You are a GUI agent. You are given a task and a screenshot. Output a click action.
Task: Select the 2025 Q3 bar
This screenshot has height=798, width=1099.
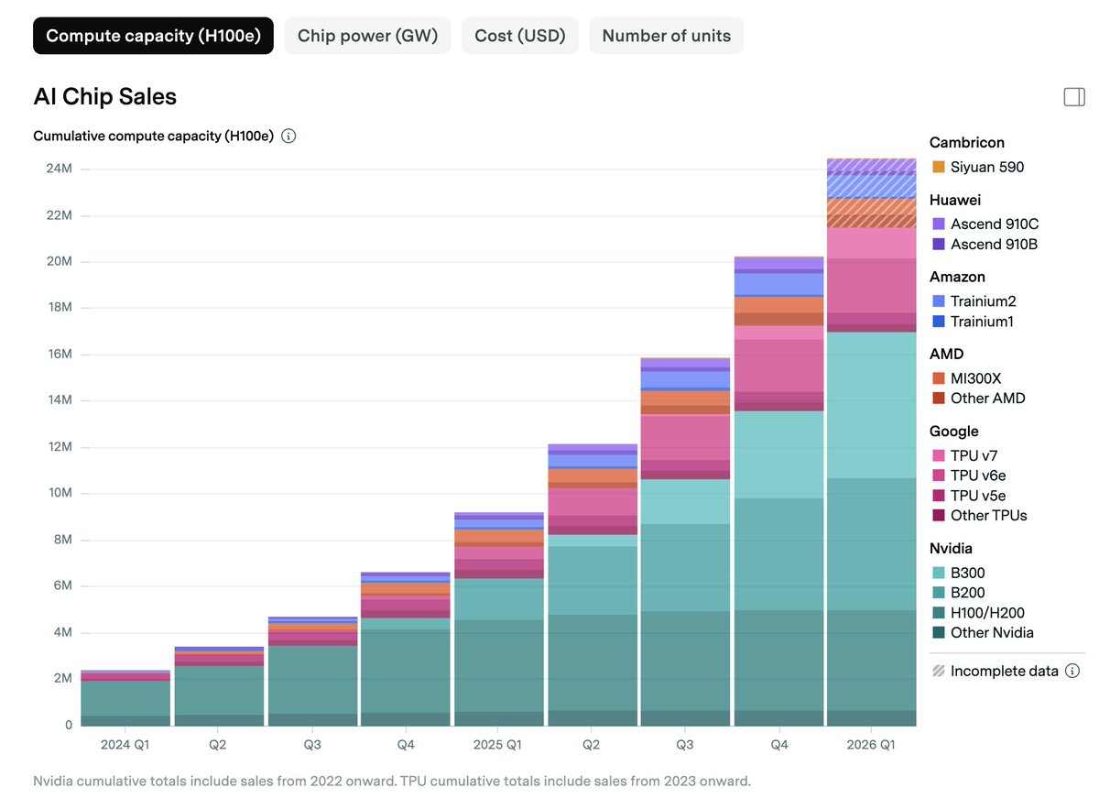tap(686, 542)
